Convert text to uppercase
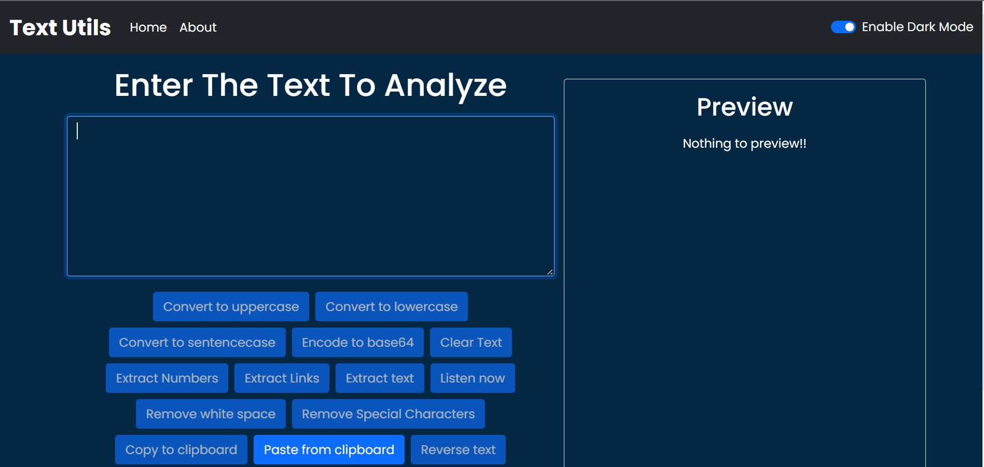The height and width of the screenshot is (467, 984). (230, 306)
